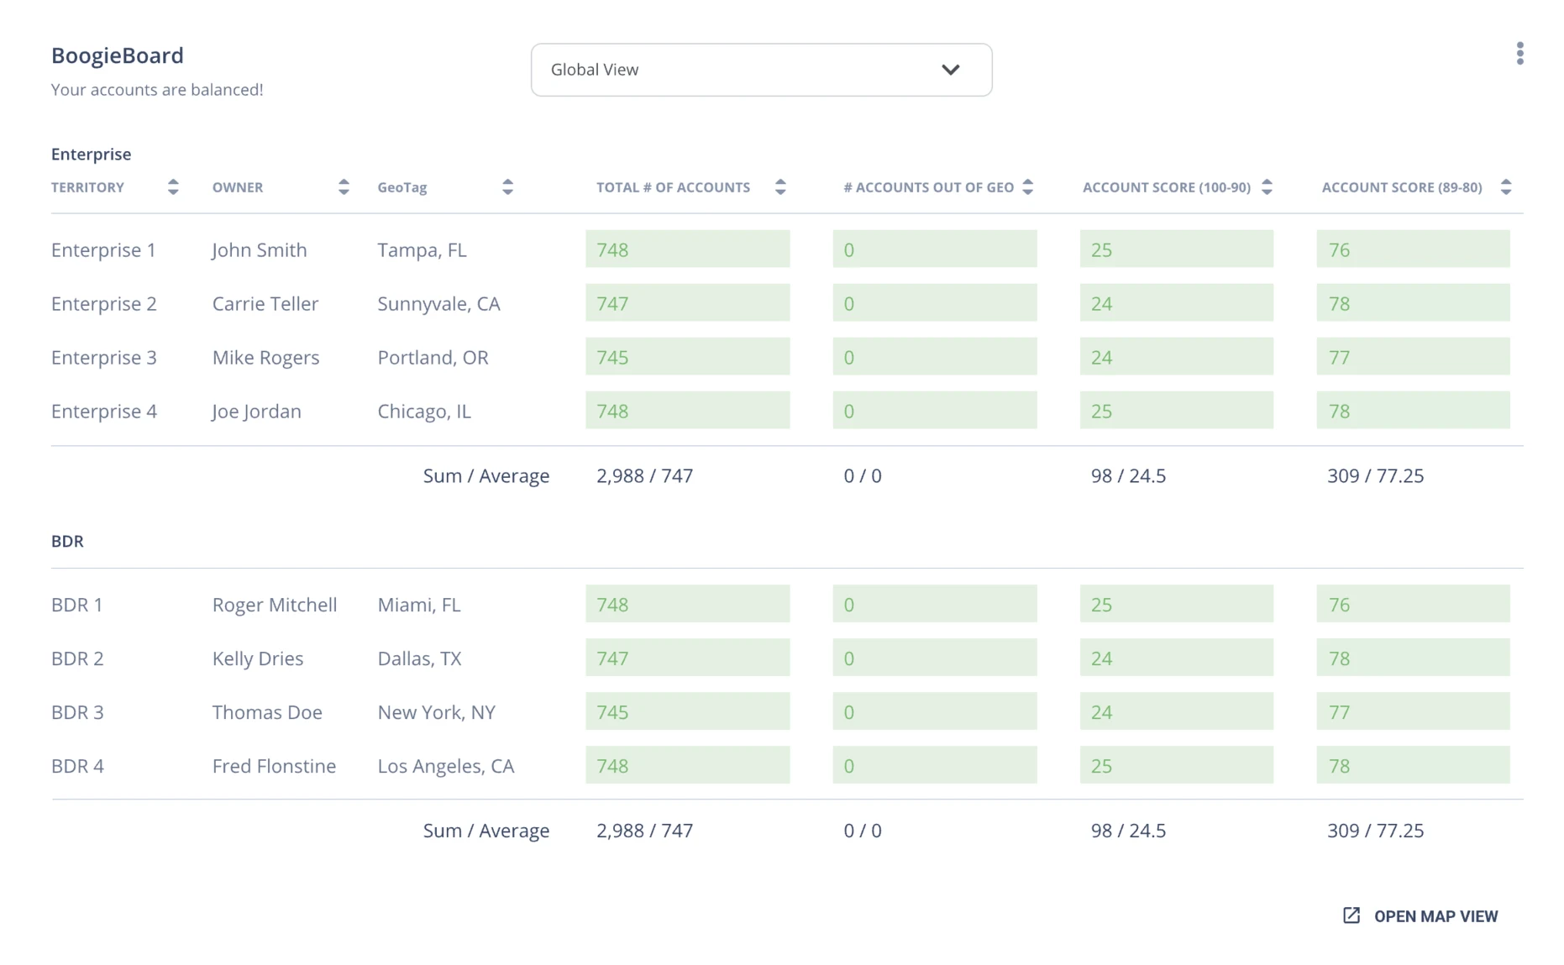This screenshot has width=1564, height=965.
Task: Click owner Thomas Doe
Action: click(267, 711)
